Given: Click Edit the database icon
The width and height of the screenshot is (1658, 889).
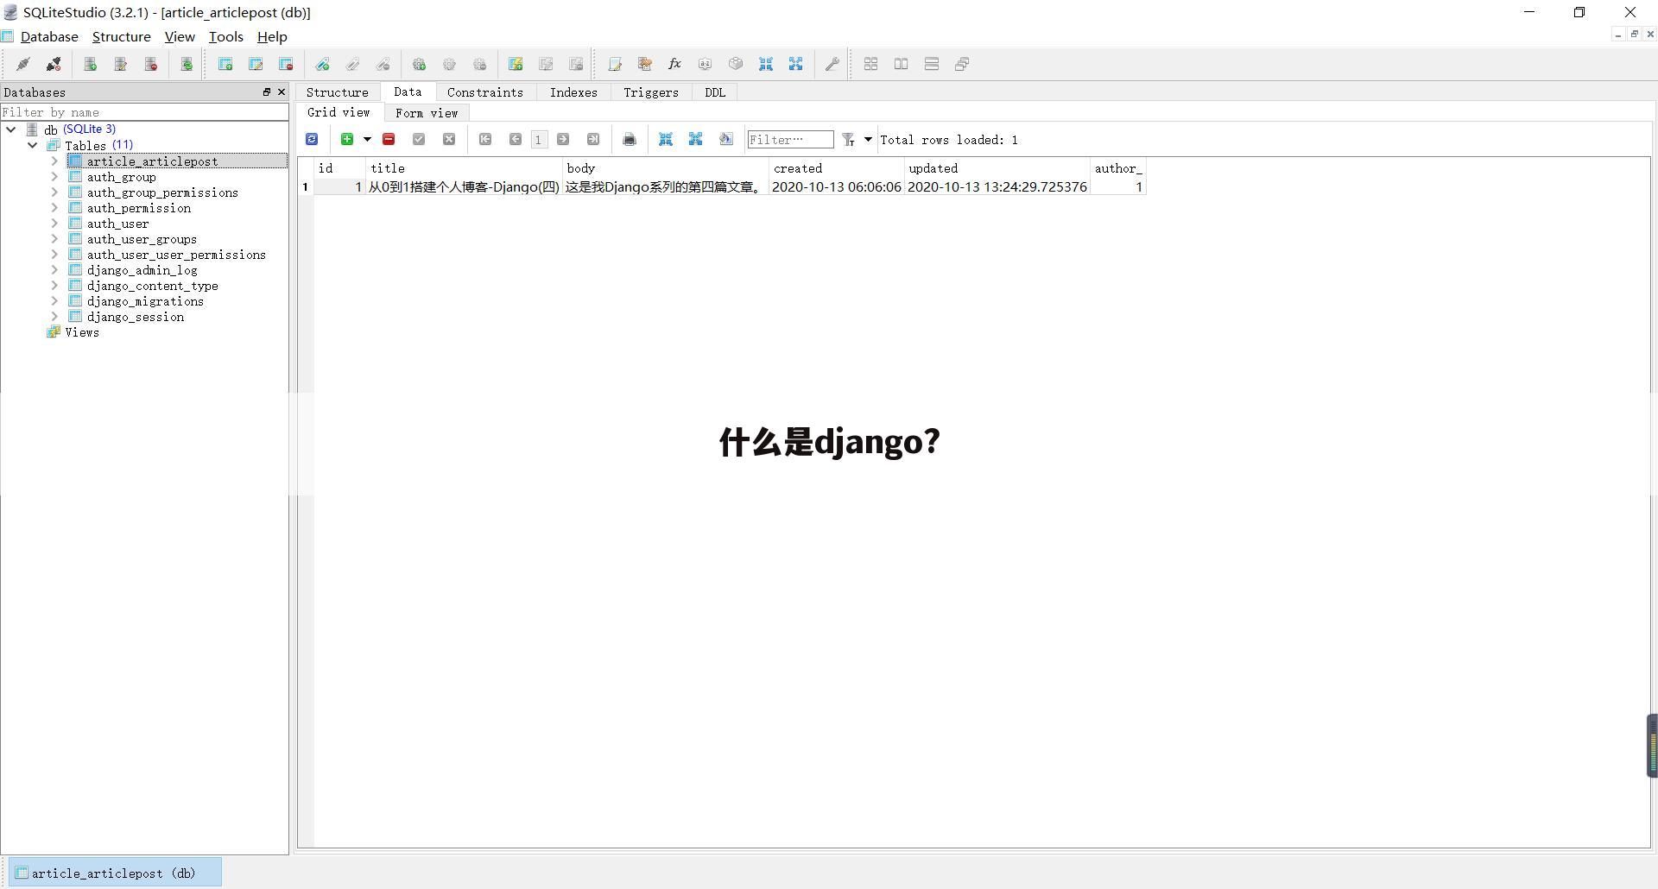Looking at the screenshot, I should 120,64.
